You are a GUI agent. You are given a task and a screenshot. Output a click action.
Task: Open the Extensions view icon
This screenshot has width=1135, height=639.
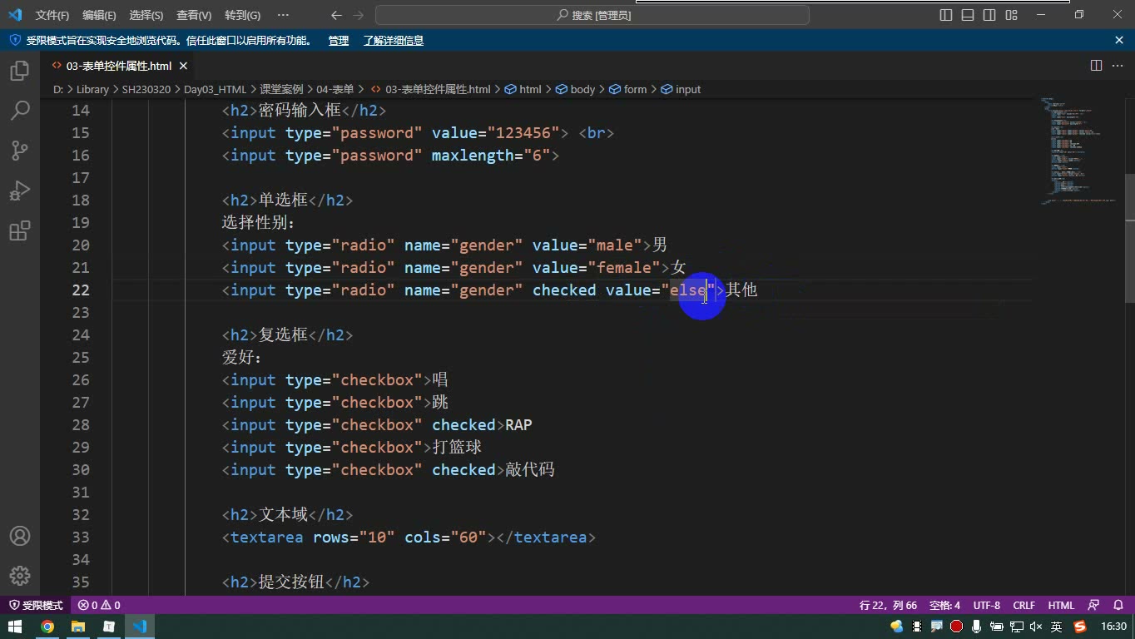point(20,230)
